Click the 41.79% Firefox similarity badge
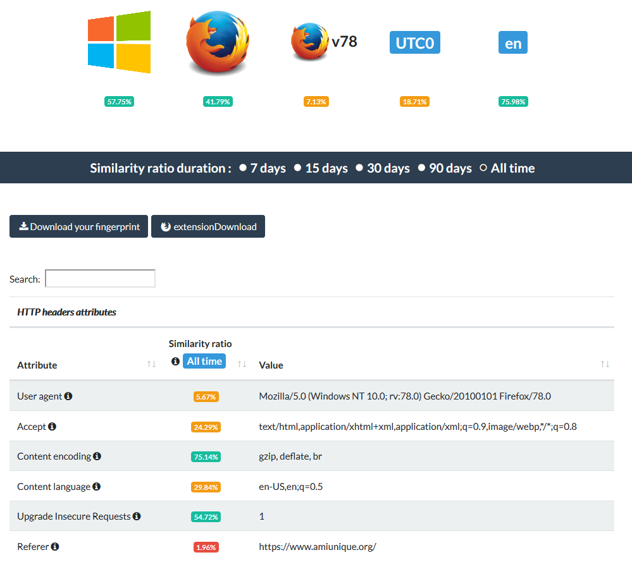Viewport: 632px width, 562px height. pos(218,102)
